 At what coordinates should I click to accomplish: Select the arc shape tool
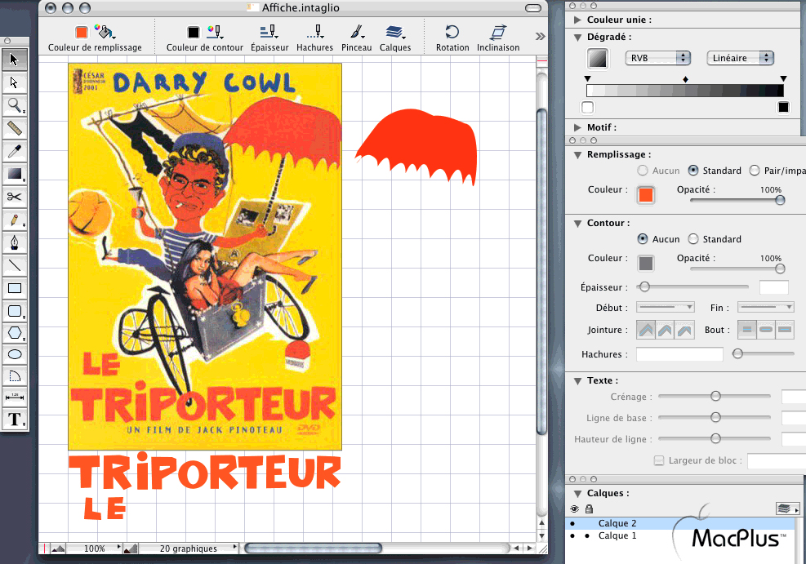coord(15,376)
